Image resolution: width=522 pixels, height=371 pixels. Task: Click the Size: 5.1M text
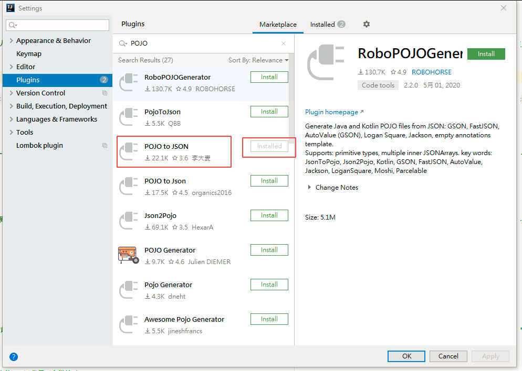320,217
